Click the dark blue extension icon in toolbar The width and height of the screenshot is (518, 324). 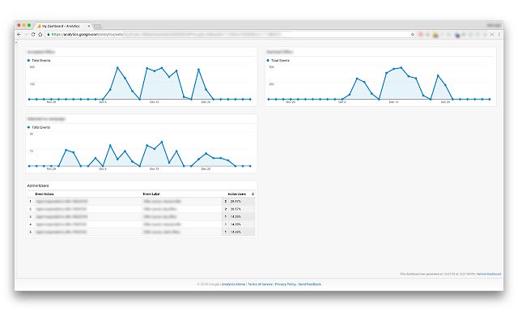click(x=457, y=35)
